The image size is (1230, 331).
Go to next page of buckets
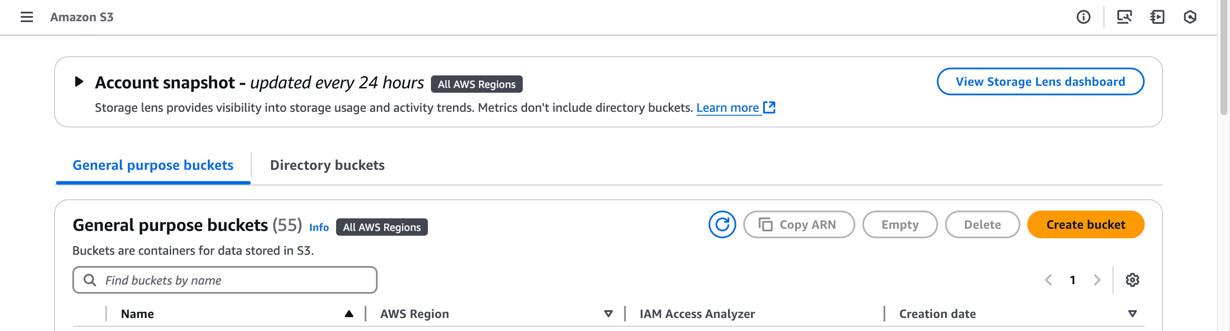(1097, 280)
